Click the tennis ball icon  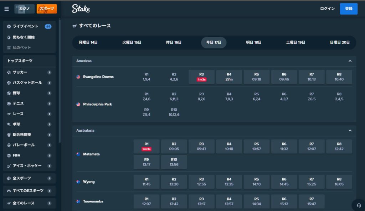9,104
